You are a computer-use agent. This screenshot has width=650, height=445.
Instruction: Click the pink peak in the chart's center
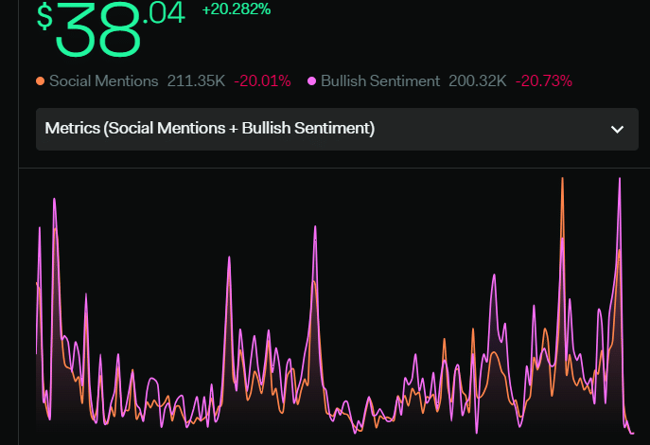pos(314,227)
